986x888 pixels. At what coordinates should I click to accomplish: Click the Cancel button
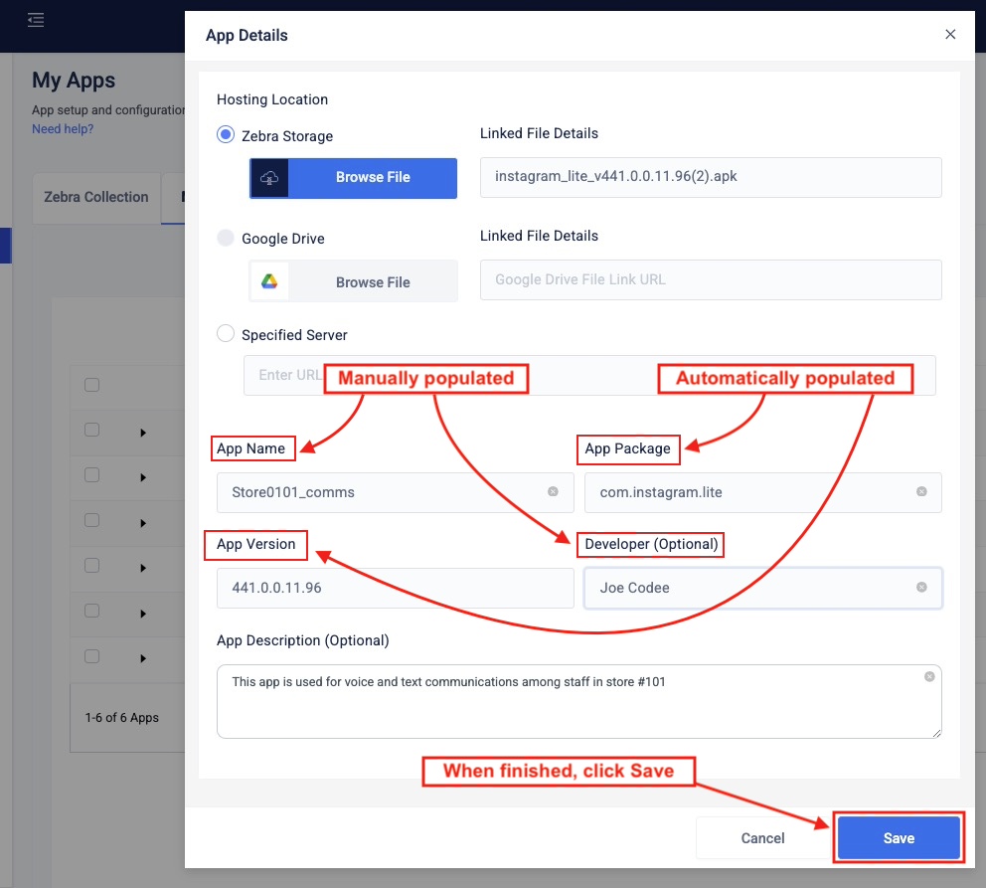(x=762, y=838)
